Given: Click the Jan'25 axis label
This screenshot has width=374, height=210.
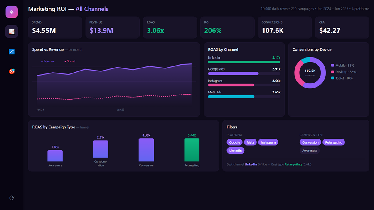Looking at the screenshot, I should (121, 110).
